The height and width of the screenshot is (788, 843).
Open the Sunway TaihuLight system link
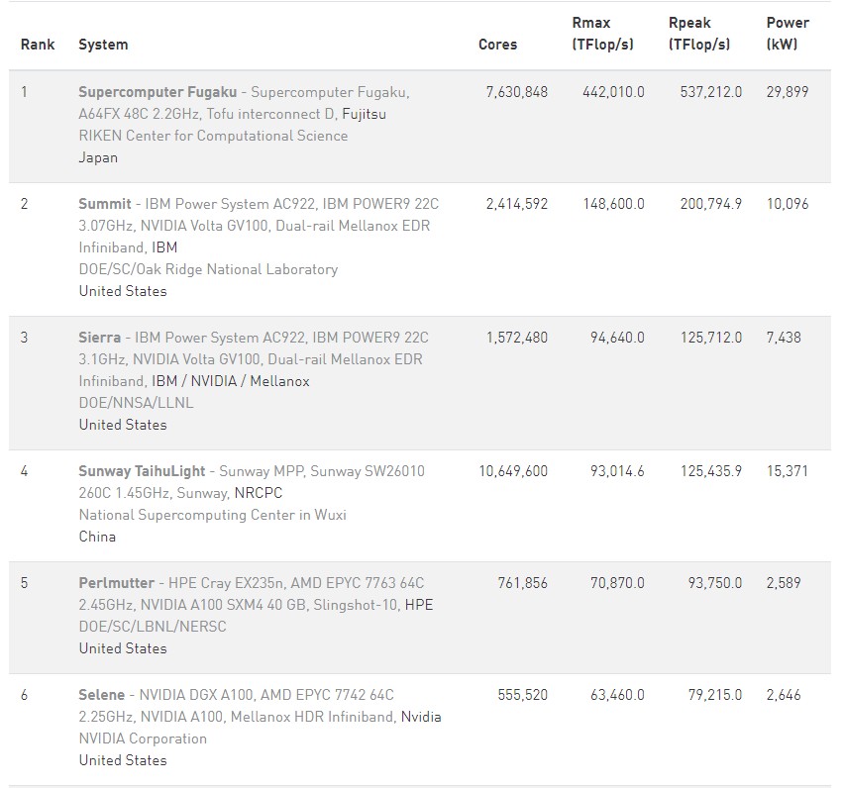tap(143, 471)
